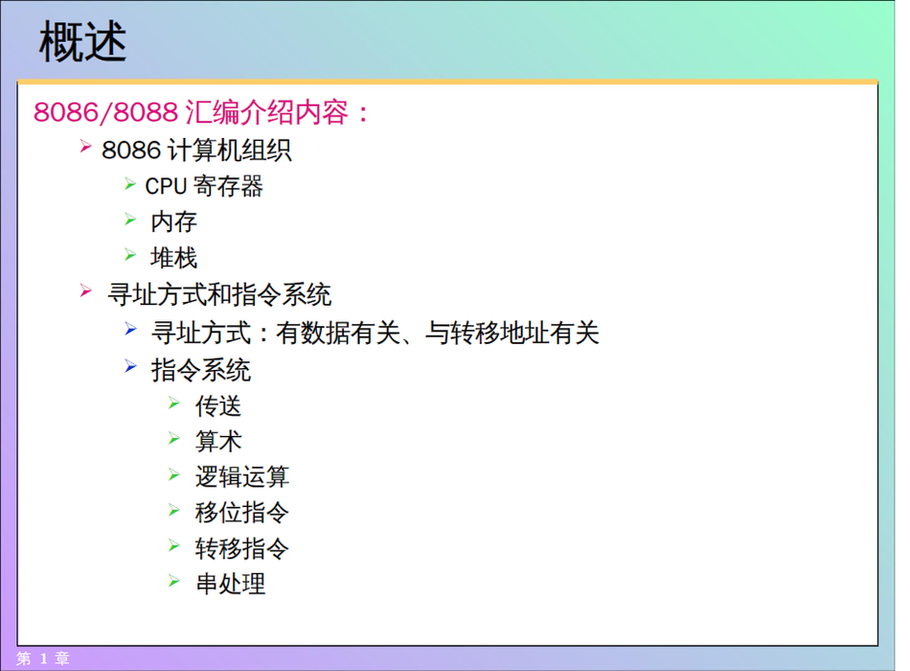Click the green arrow bullet beside 串处理
The height and width of the screenshot is (671, 910).
[x=174, y=581]
